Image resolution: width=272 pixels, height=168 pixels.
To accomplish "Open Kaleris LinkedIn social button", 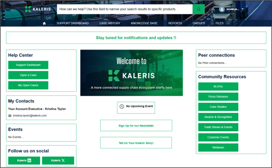I will tap(24, 161).
